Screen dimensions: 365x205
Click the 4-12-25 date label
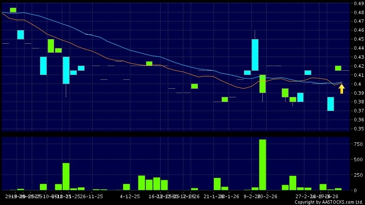[x=130, y=196]
